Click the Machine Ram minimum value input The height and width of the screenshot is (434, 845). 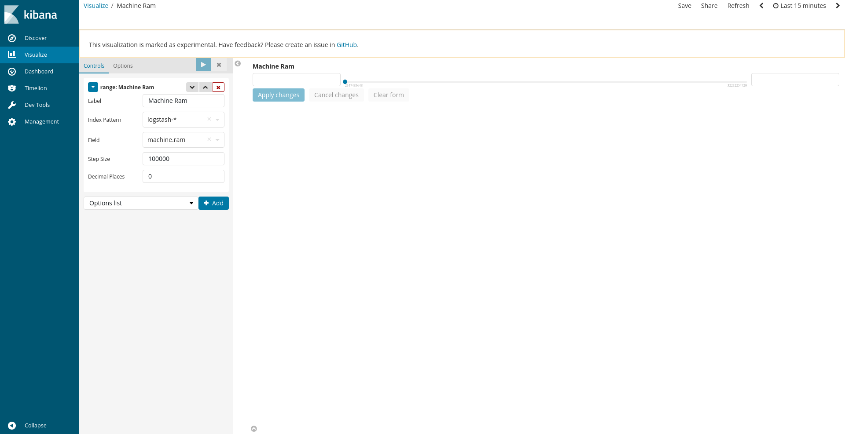[297, 80]
